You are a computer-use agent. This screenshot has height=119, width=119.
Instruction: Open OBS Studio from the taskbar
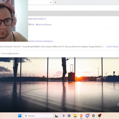coord(99,116)
